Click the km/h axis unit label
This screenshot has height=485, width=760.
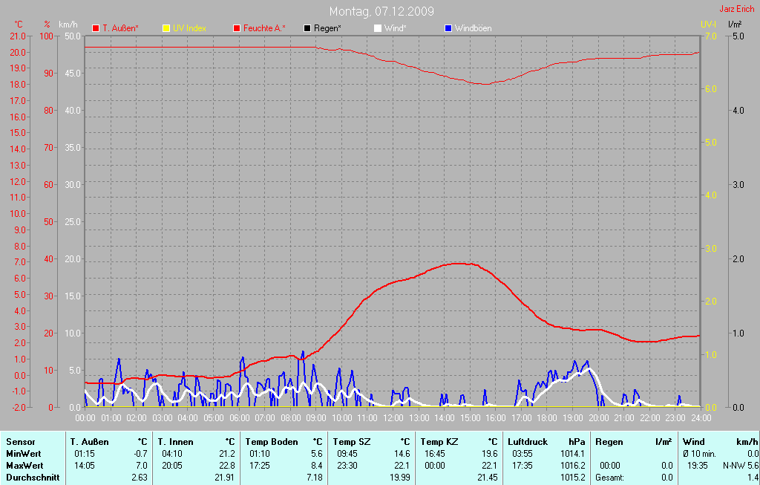[x=68, y=25]
